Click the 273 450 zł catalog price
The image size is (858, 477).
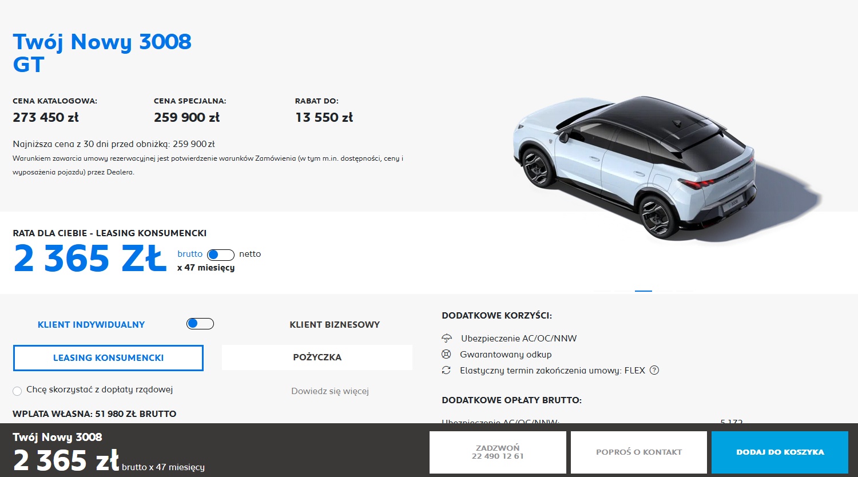[46, 117]
